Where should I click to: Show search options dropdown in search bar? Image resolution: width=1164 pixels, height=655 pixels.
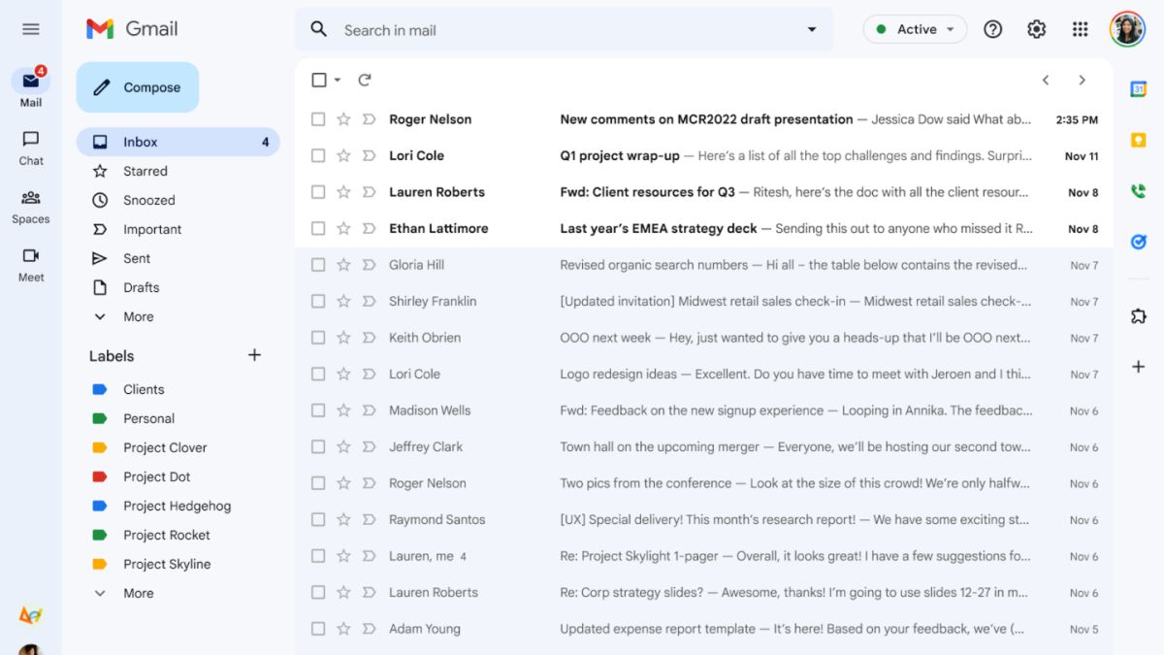coord(812,30)
